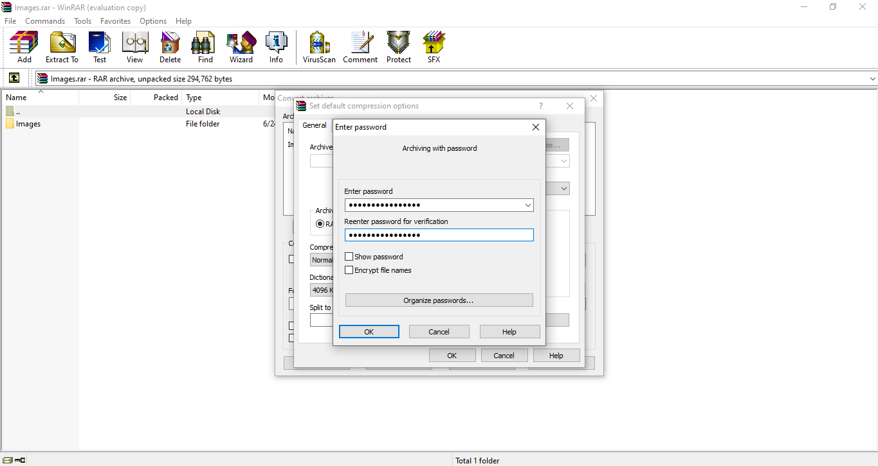This screenshot has height=466, width=878.
Task: Switch to the General tab
Action: [x=315, y=125]
